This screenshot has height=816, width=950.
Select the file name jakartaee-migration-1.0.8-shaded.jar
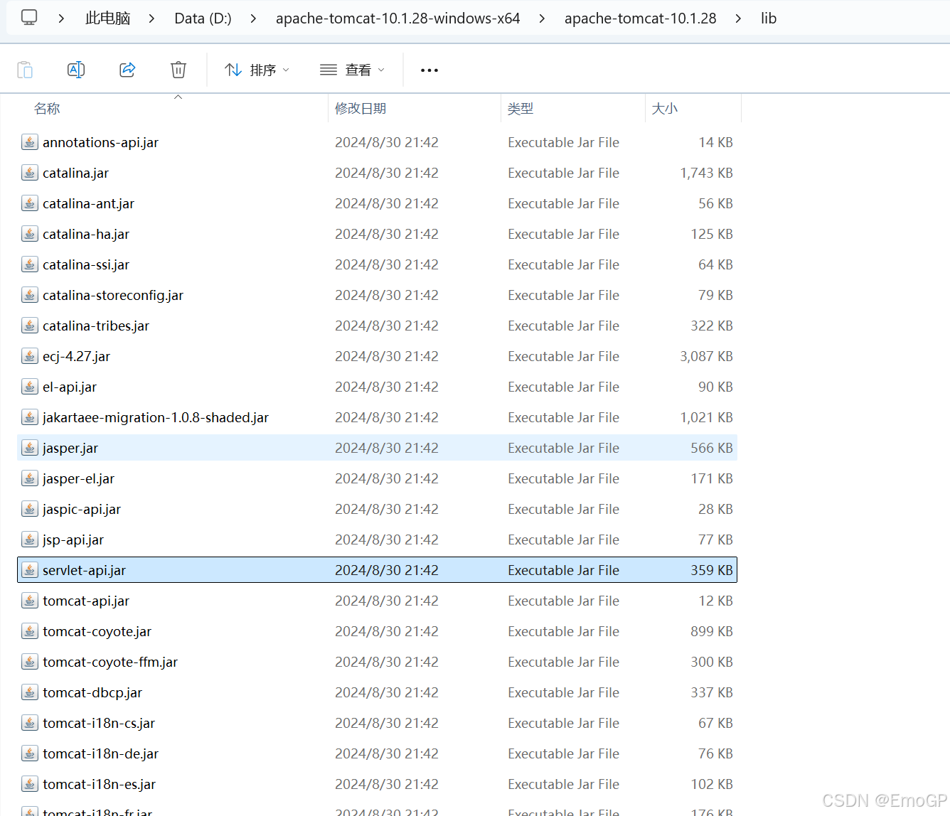(x=156, y=417)
